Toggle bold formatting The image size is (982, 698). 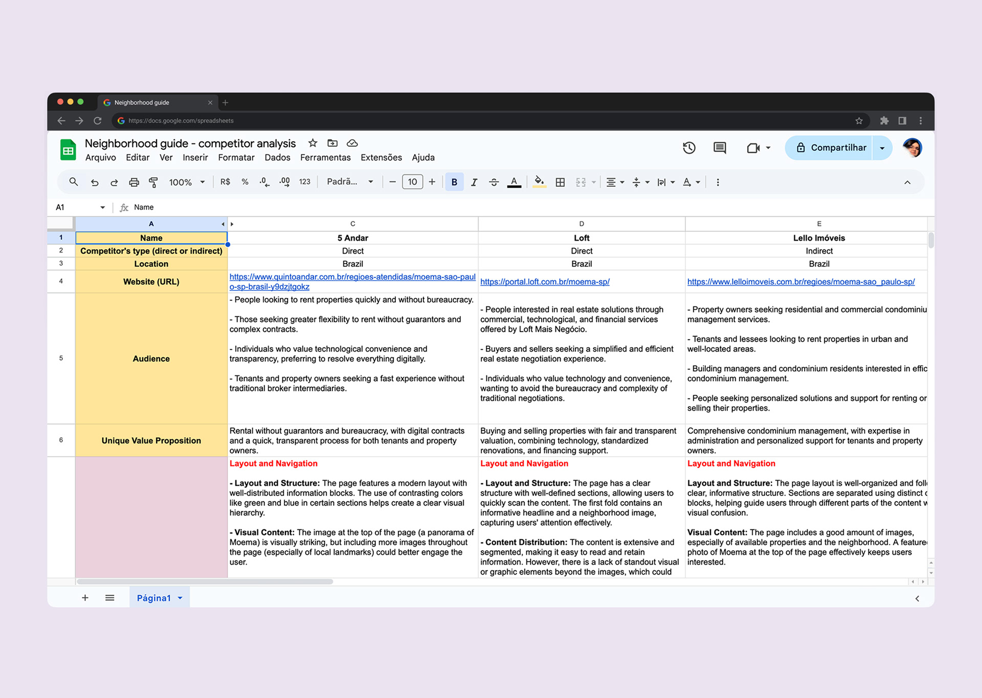(x=454, y=182)
